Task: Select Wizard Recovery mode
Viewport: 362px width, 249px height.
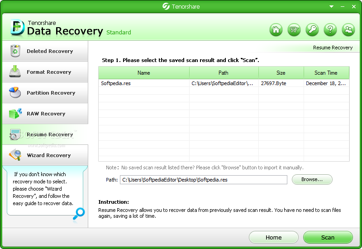Action: point(45,155)
